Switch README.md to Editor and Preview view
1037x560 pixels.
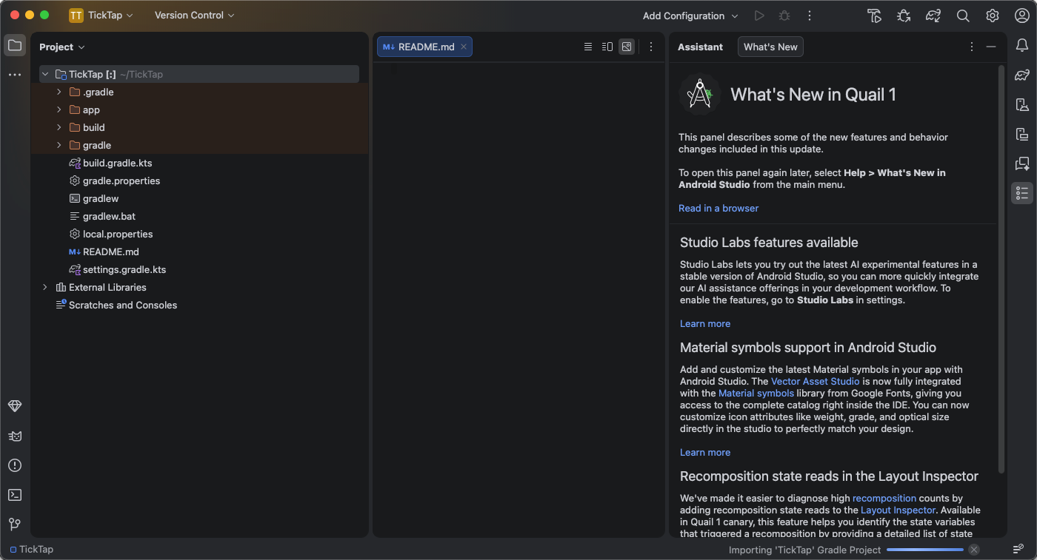[607, 47]
